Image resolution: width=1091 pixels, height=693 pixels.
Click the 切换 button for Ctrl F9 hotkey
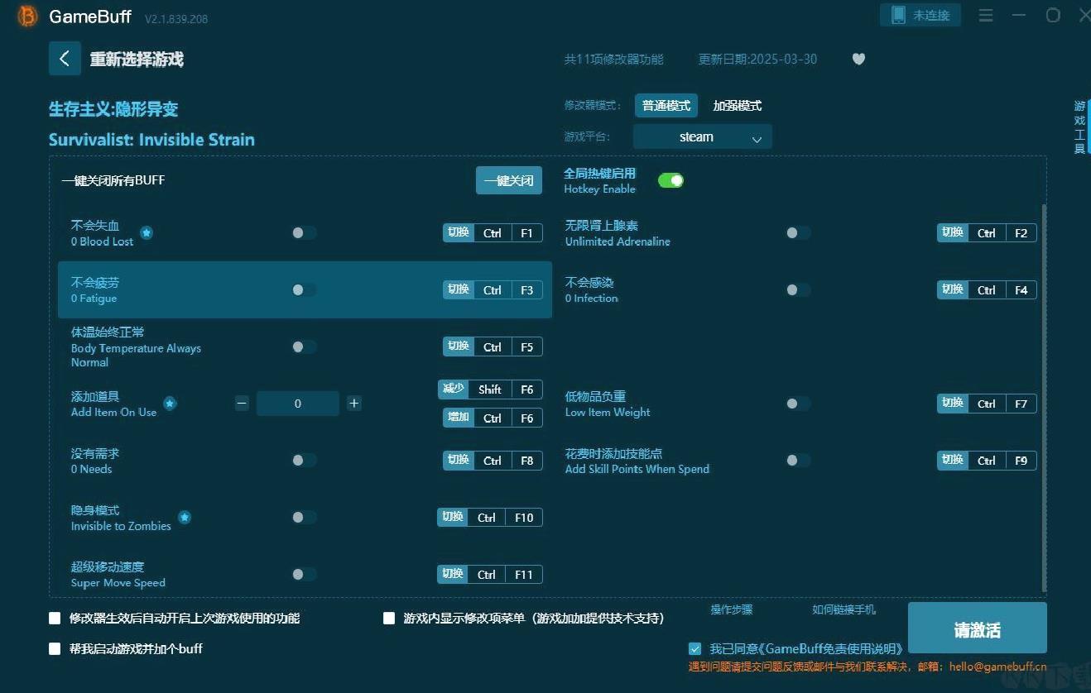pyautogui.click(x=953, y=460)
